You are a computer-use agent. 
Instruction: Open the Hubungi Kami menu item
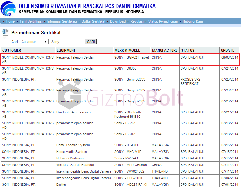point(193,21)
